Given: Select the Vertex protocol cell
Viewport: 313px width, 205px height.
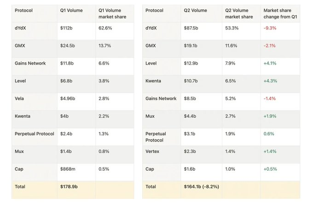Looking at the screenshot, I should tap(162, 154).
